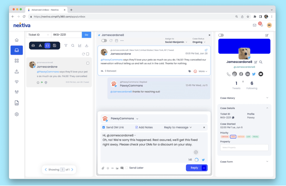Enable the Send Later checkbox
286x186 pixels.
pyautogui.click(x=127, y=168)
